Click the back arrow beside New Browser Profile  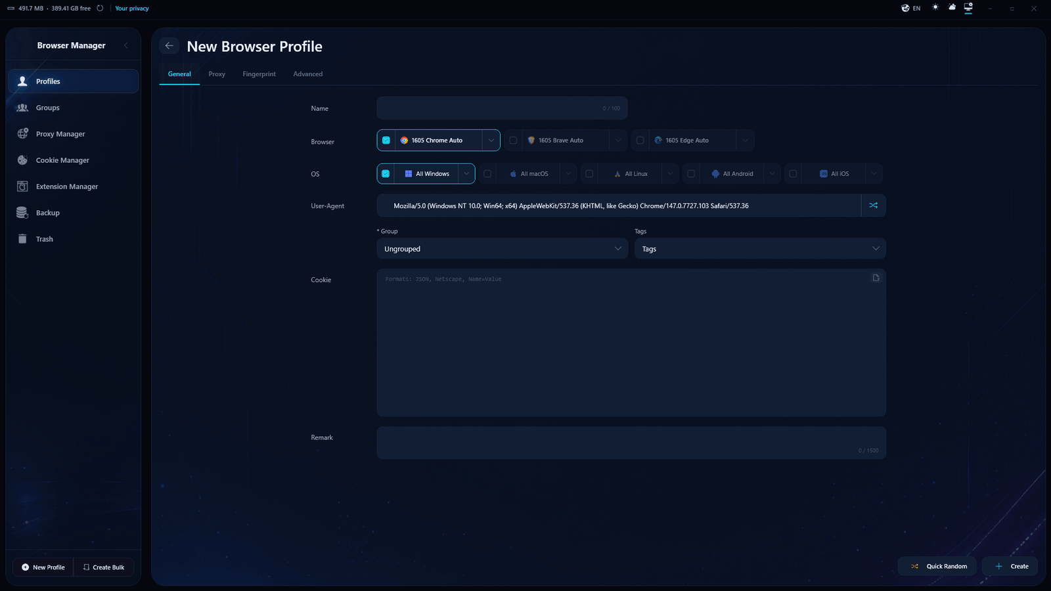tap(169, 46)
